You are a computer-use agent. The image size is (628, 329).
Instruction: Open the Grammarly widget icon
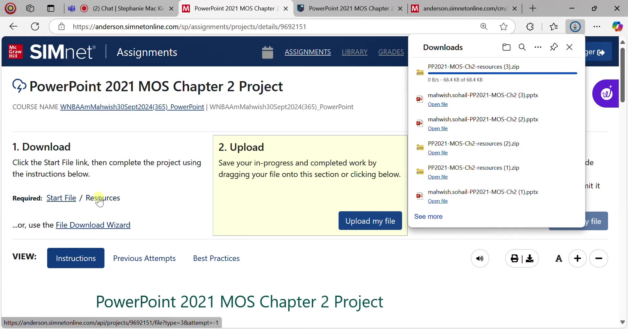(x=606, y=93)
